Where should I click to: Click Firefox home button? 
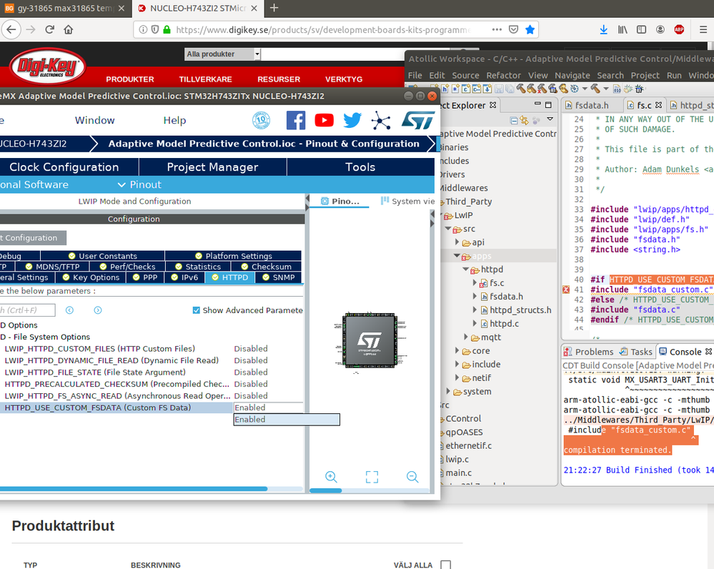point(69,29)
